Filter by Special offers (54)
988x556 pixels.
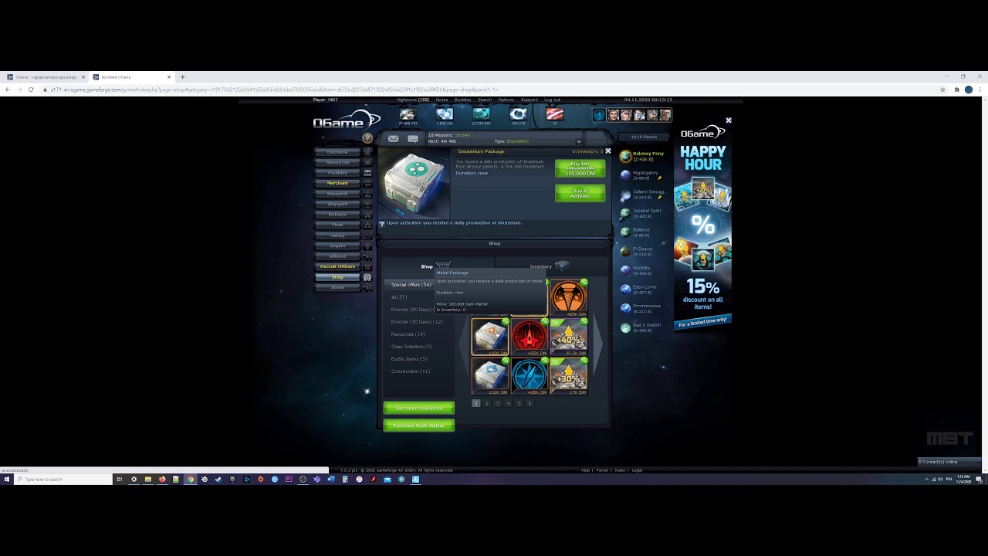(411, 285)
